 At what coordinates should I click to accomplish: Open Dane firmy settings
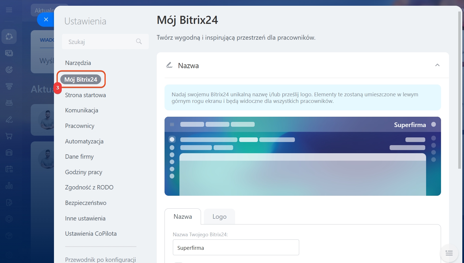coord(79,157)
